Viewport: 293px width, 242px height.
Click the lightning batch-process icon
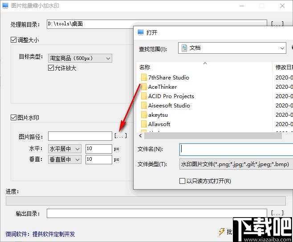(222, 232)
